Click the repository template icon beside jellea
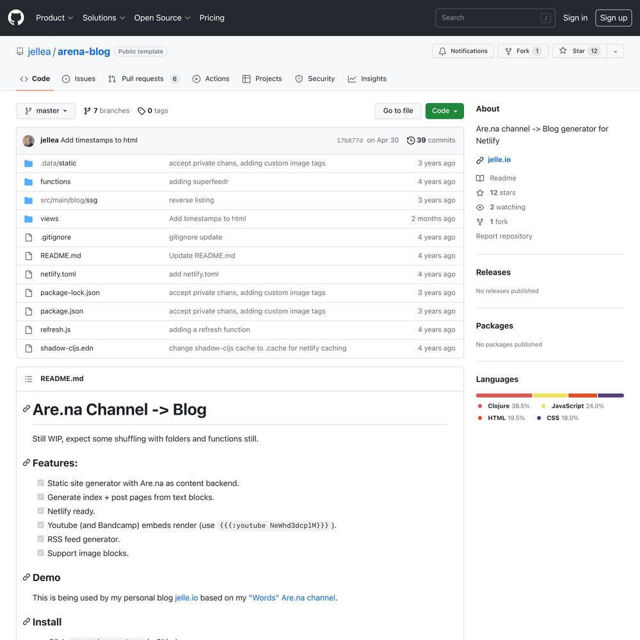Screen dimensions: 640x640 (20, 51)
